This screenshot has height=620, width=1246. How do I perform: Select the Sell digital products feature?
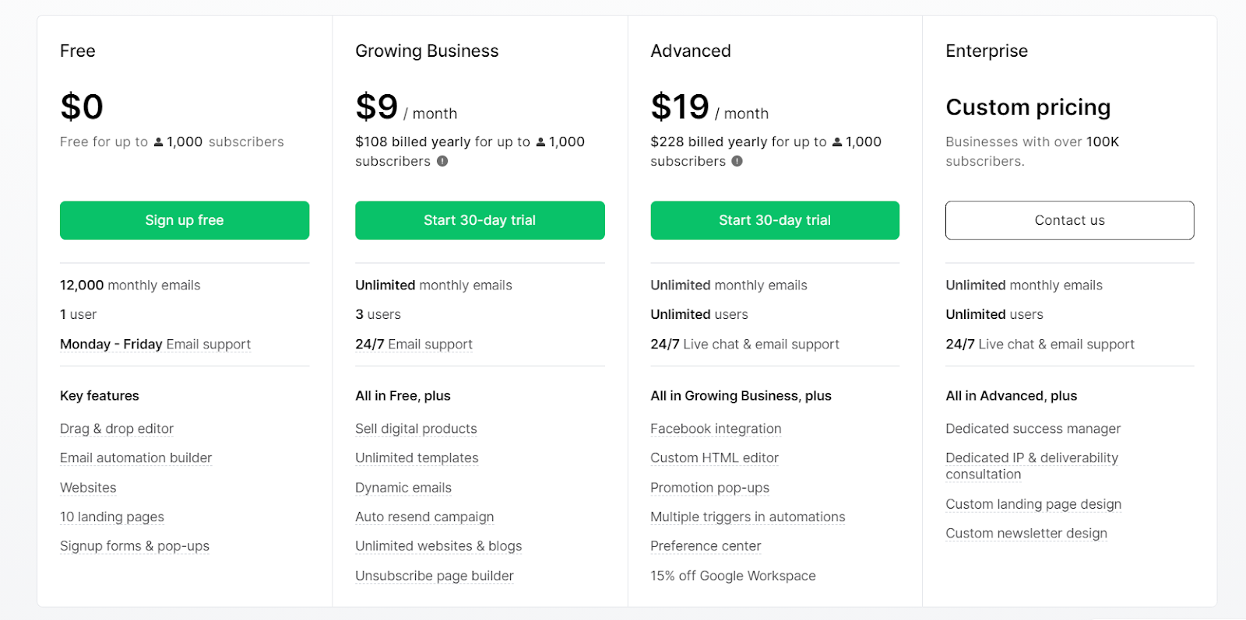click(416, 429)
